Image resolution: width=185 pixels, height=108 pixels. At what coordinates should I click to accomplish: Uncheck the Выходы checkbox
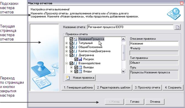point(76,67)
